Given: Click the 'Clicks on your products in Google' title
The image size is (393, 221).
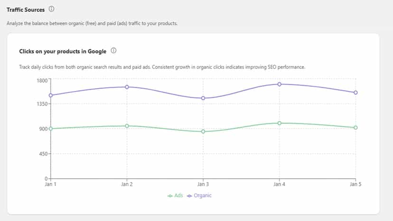Looking at the screenshot, I should click(x=63, y=51).
